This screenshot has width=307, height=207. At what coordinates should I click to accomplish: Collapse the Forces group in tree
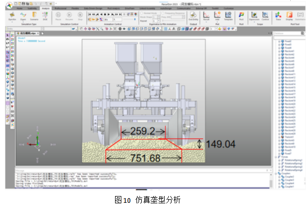(276, 157)
